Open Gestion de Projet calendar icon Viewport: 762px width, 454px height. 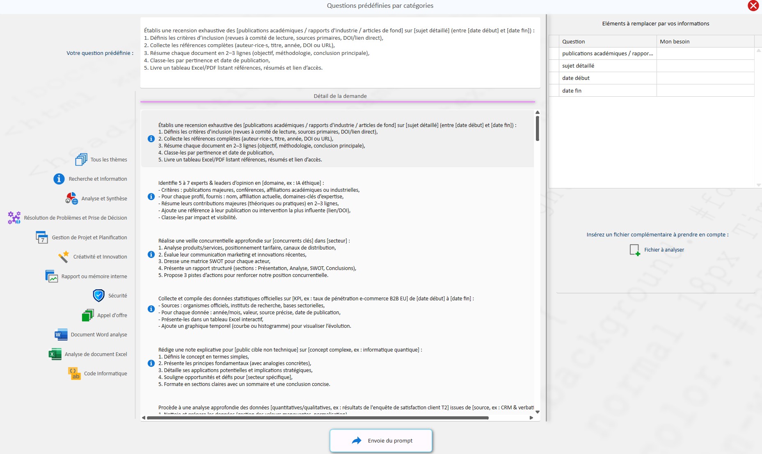[42, 237]
